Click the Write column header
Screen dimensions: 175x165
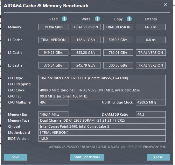pos(86,19)
